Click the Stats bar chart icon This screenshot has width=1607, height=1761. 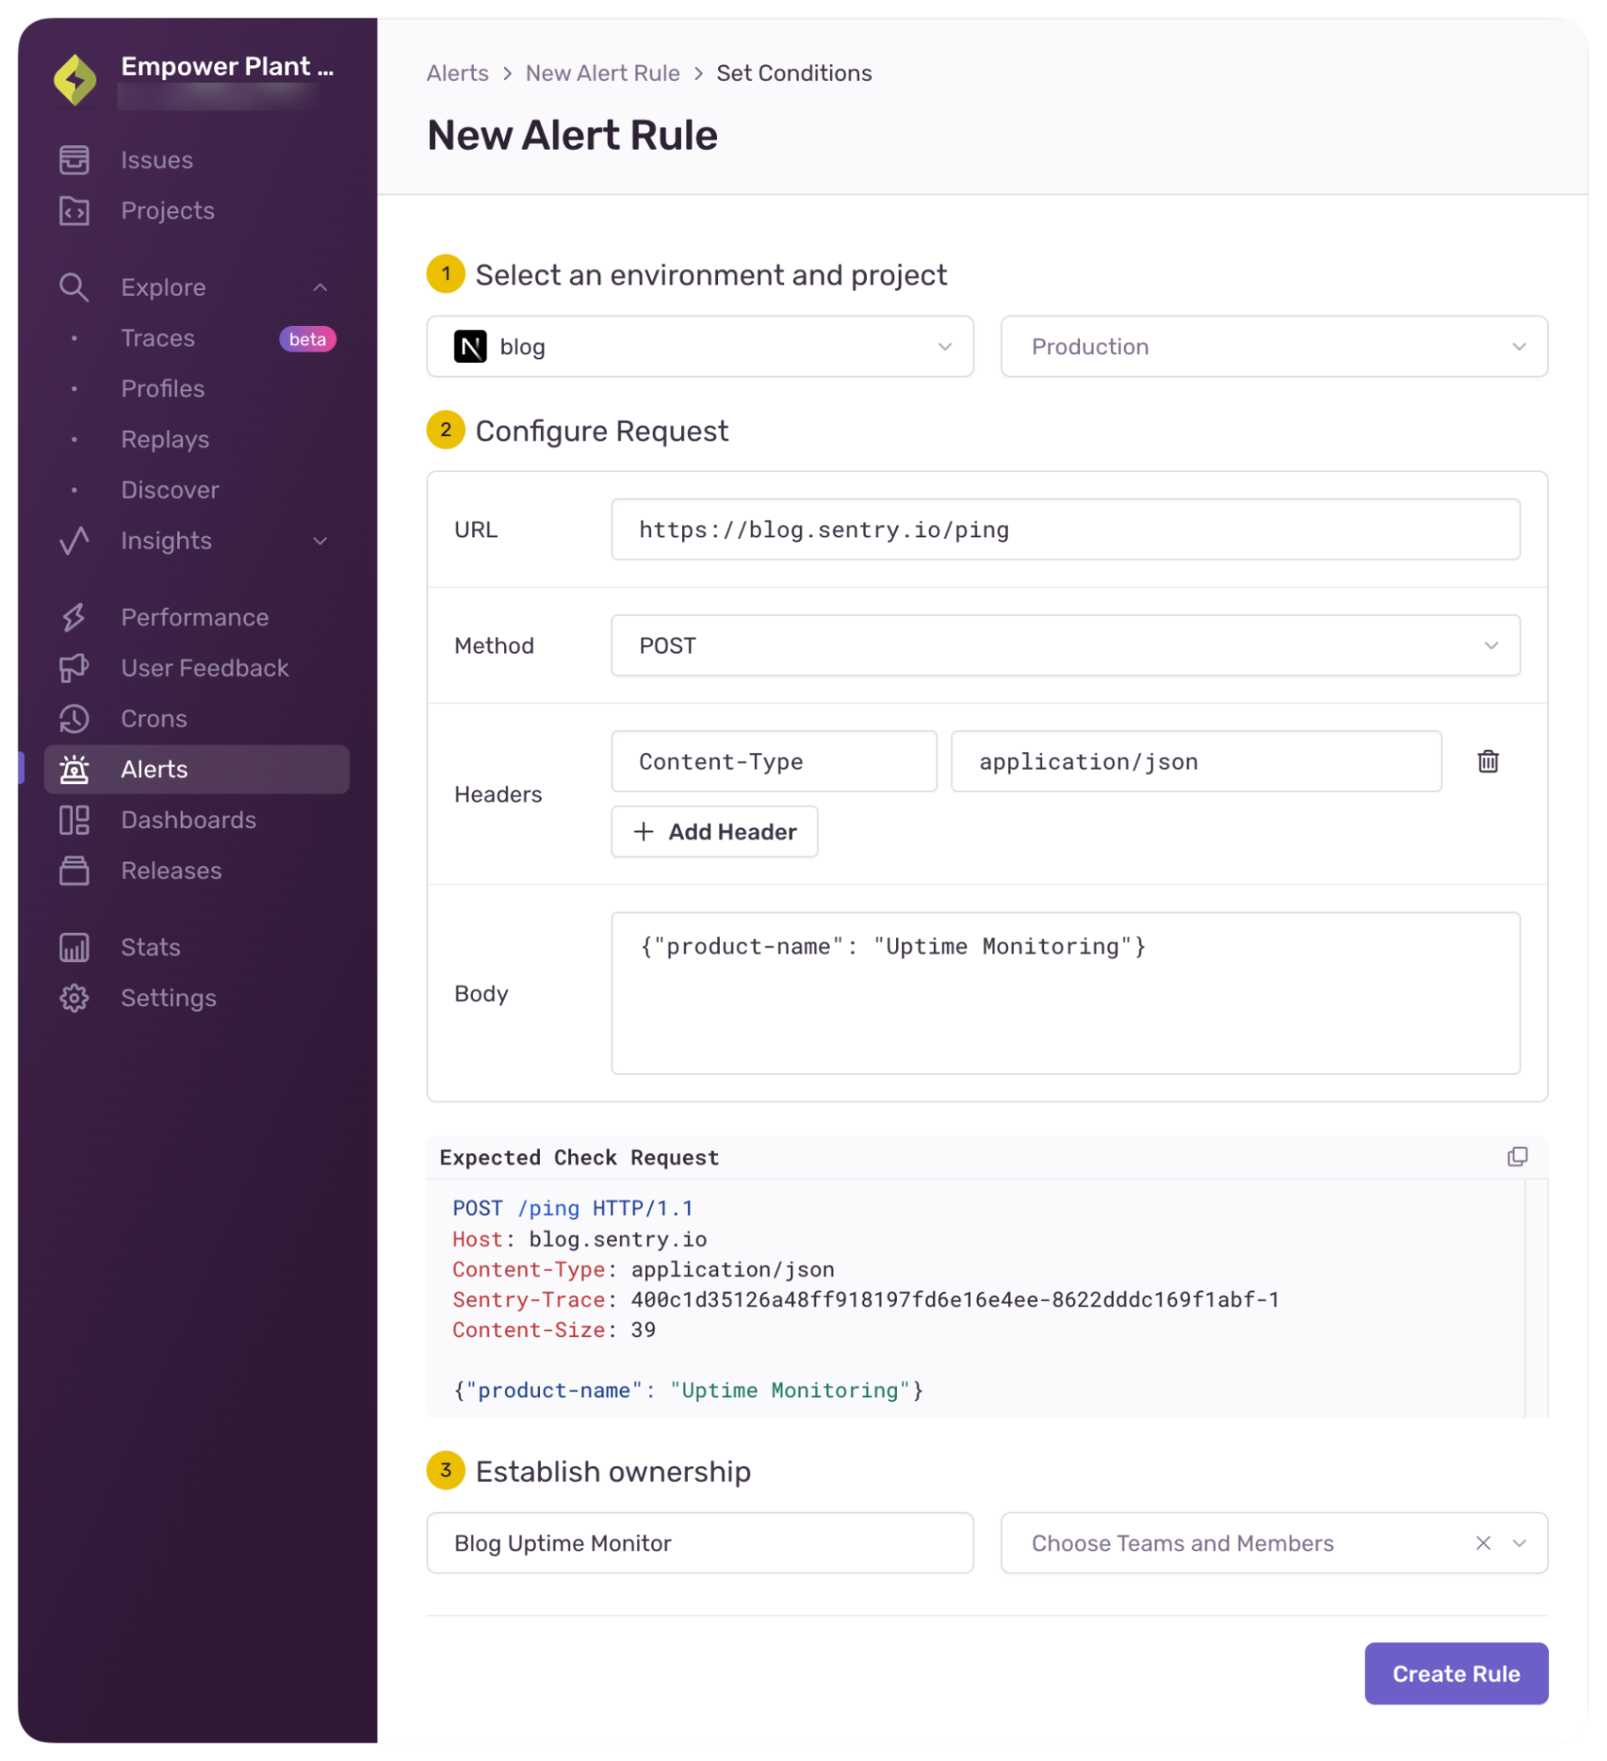pyautogui.click(x=74, y=948)
